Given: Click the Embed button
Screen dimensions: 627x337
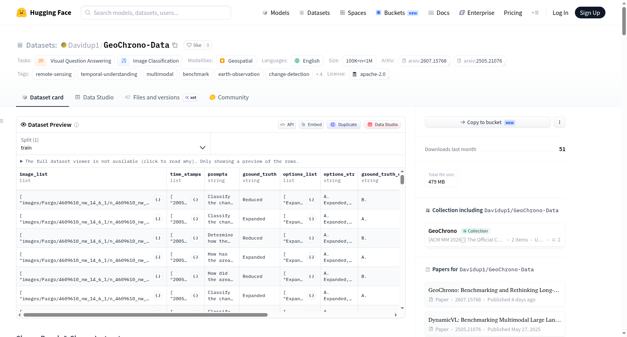Looking at the screenshot, I should coord(312,124).
